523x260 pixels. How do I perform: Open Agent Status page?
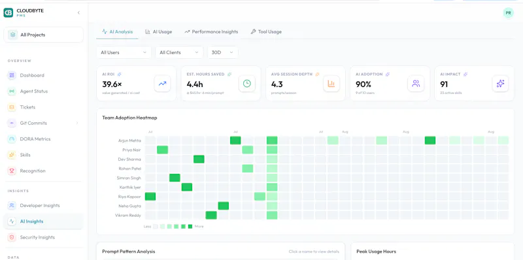click(34, 91)
